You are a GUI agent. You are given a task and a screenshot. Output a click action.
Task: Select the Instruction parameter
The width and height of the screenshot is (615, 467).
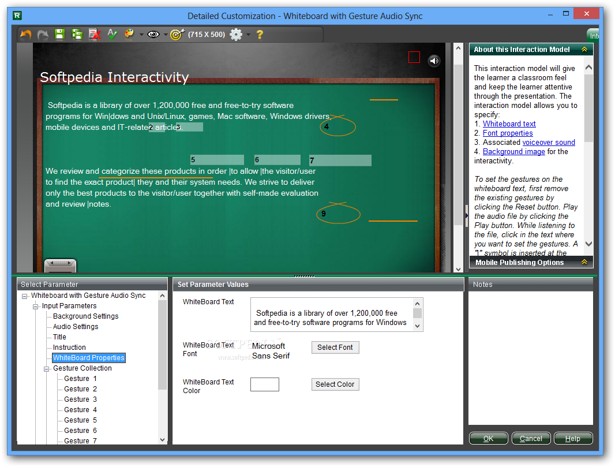(69, 348)
